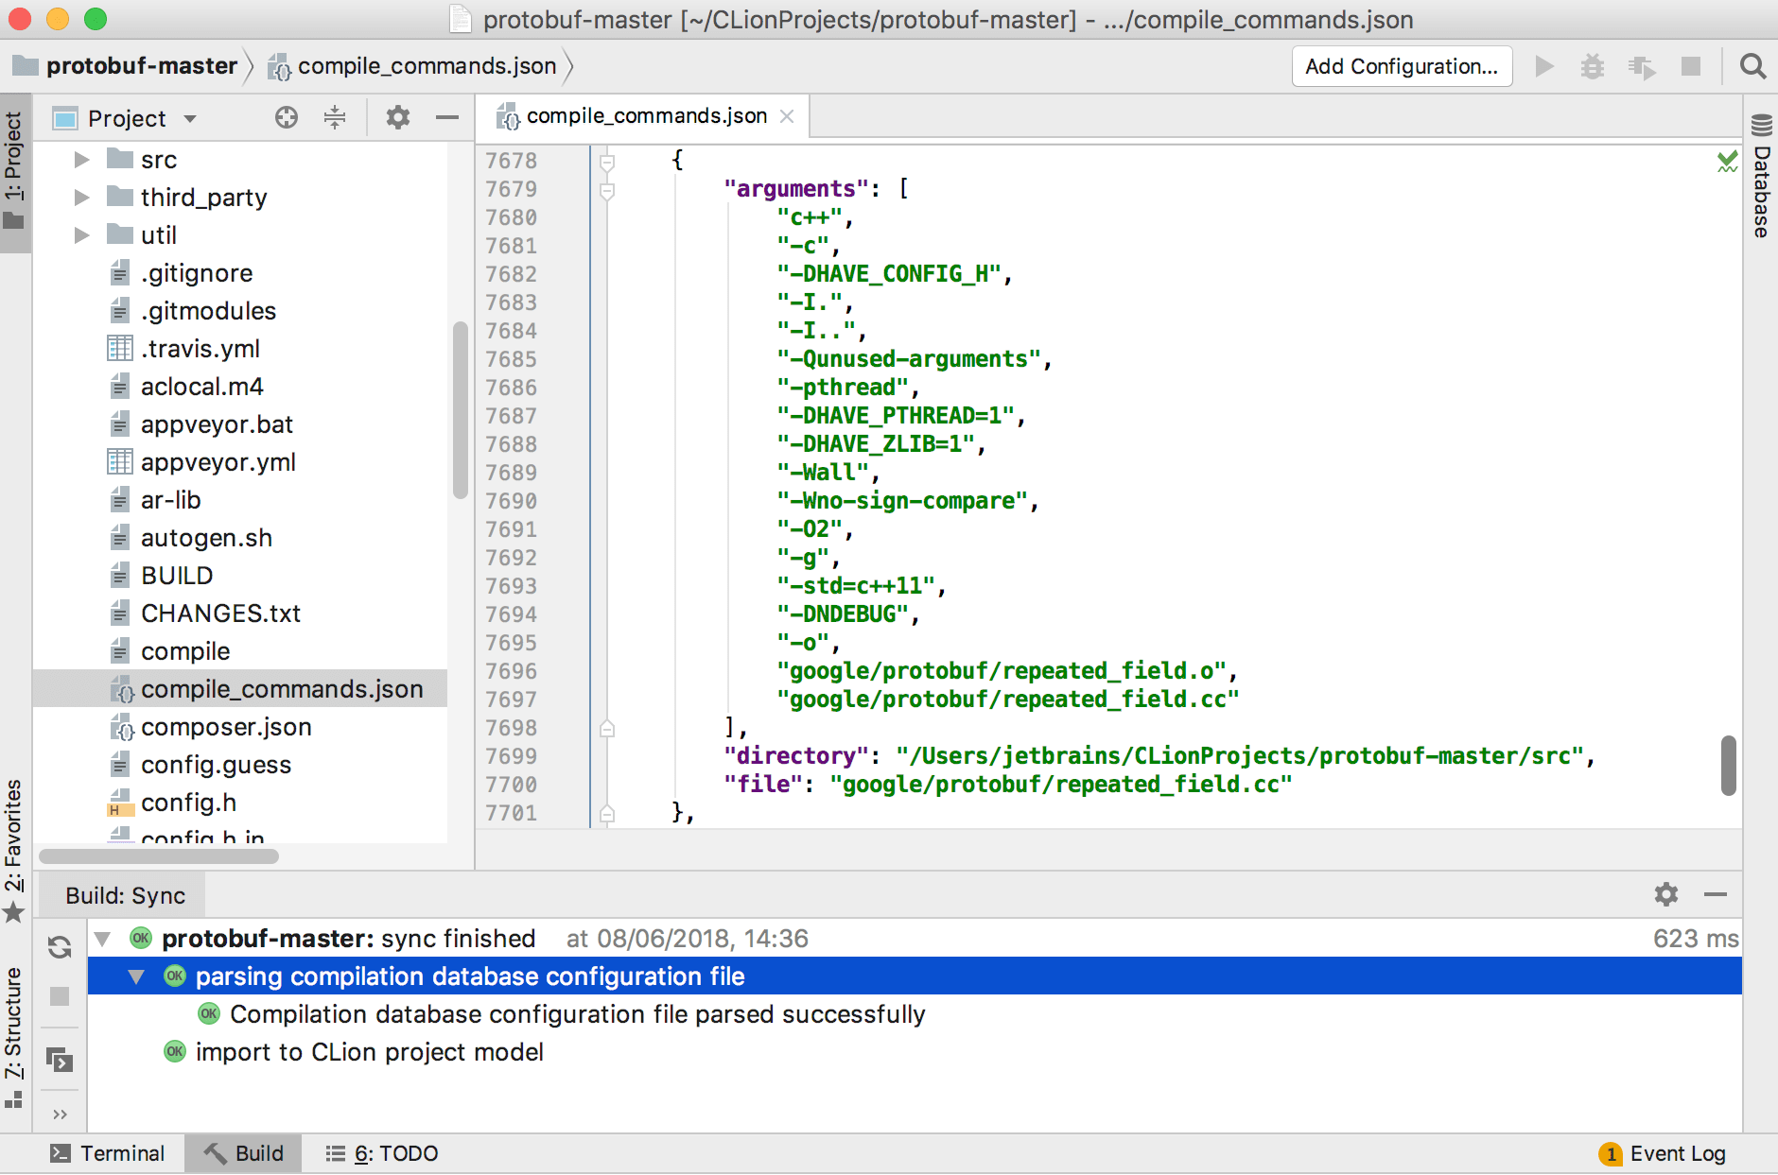Click the green inspection checkmark in editor
This screenshot has height=1175, width=1778.
click(x=1728, y=162)
